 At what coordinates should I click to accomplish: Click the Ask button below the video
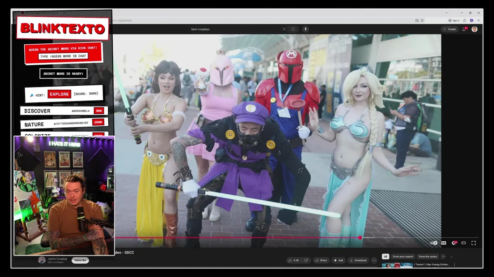click(338, 260)
